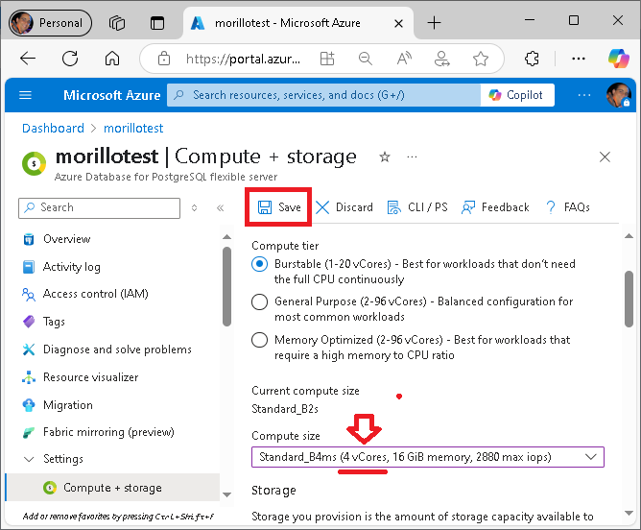Viewport: 641px width, 530px height.
Task: Open the CLI / PS command view
Action: [417, 207]
